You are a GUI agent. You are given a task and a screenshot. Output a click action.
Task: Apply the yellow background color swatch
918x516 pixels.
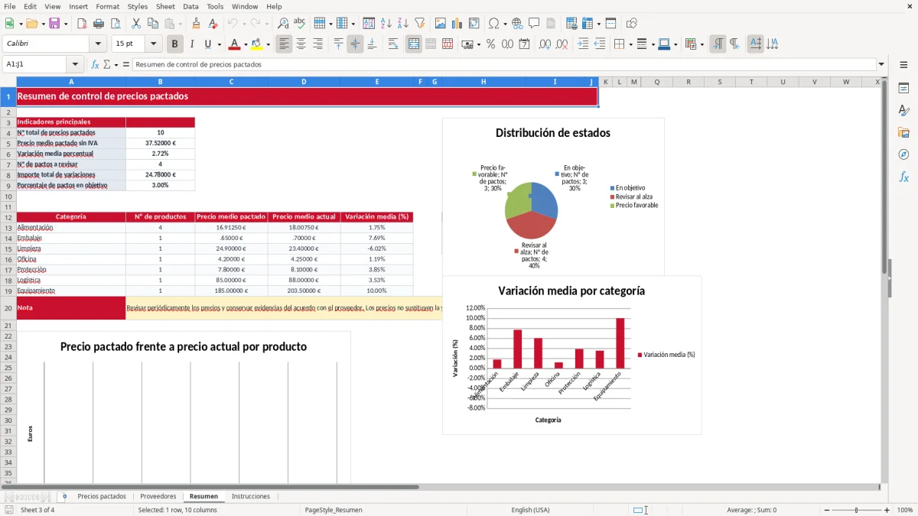point(256,44)
